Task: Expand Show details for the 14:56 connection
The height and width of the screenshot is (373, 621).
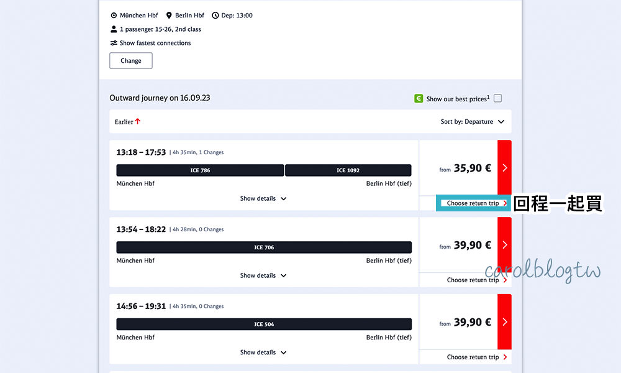Action: (x=263, y=352)
